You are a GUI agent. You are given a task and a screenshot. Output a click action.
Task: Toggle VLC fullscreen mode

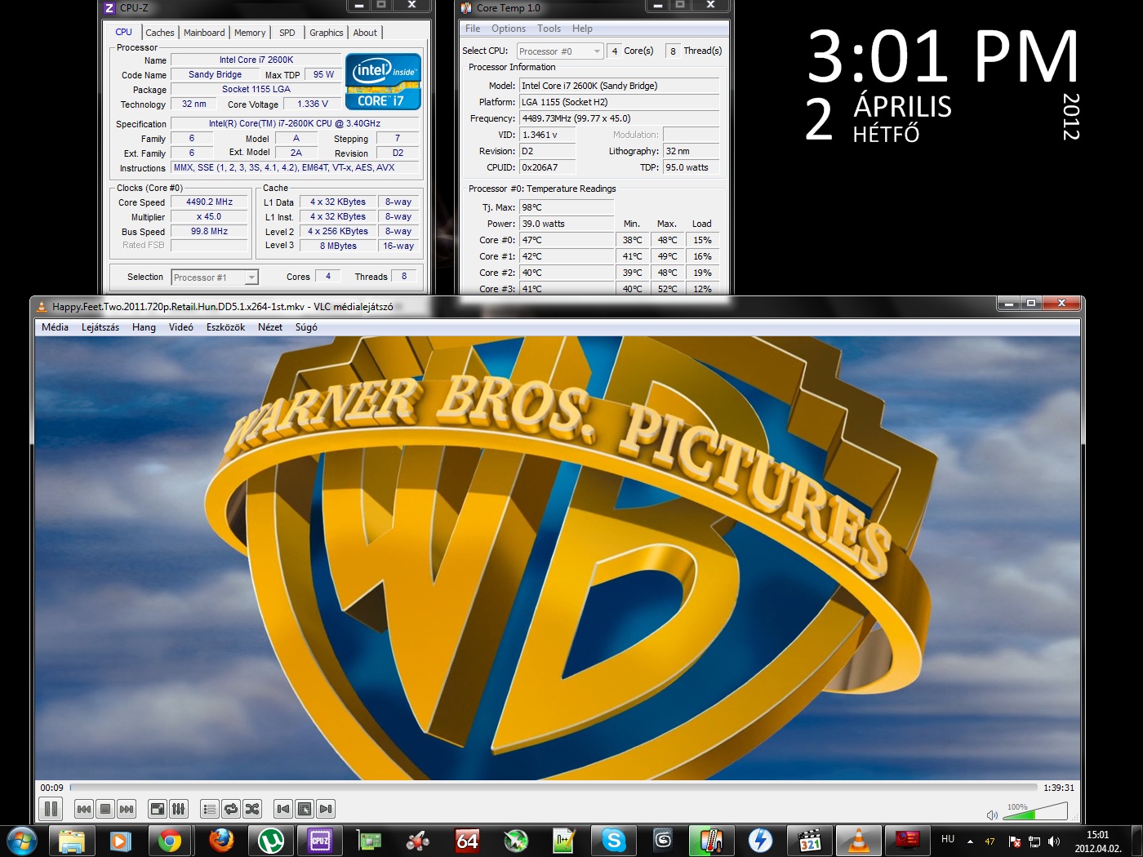point(158,809)
